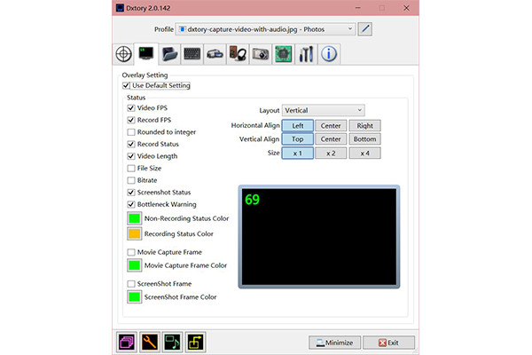Toggle the Record Status checkbox

[131, 144]
